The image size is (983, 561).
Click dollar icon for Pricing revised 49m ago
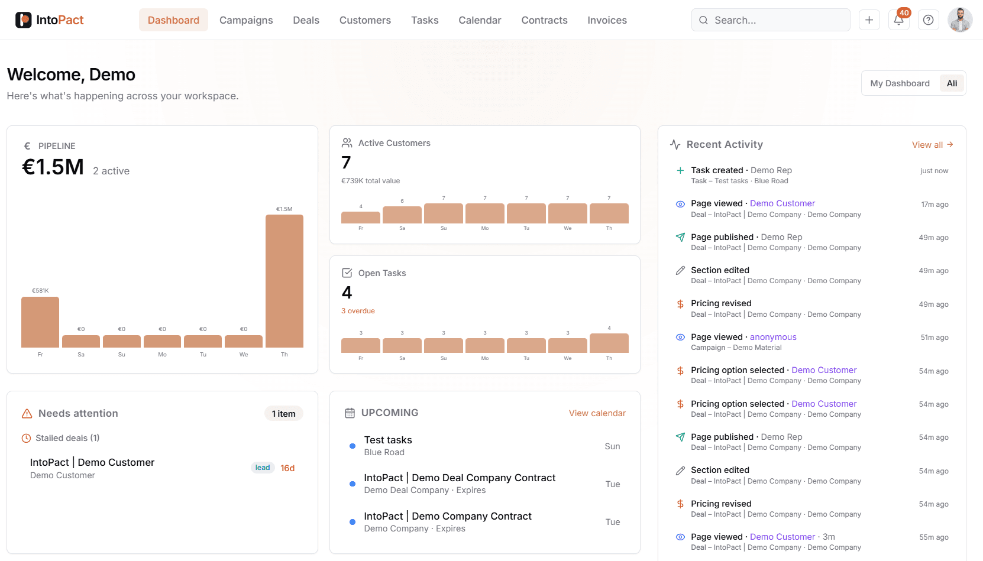pyautogui.click(x=680, y=304)
